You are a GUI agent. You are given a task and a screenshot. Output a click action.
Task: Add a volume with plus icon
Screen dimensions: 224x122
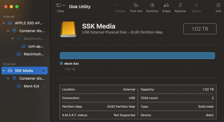point(117,5)
